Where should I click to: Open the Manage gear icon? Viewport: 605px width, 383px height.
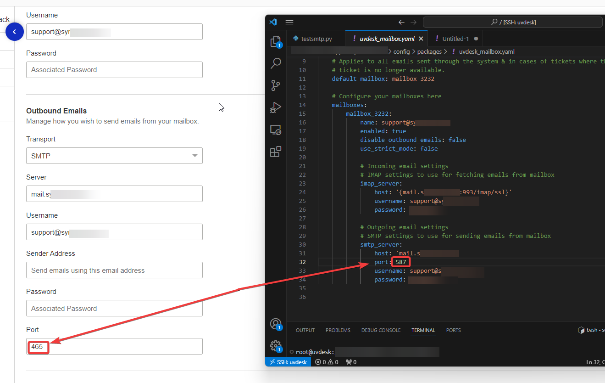click(x=275, y=346)
